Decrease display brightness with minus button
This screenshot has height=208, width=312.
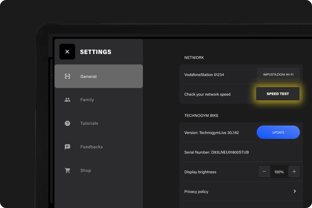click(264, 172)
